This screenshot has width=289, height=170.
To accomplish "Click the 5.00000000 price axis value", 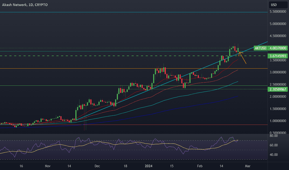I will (278, 24).
